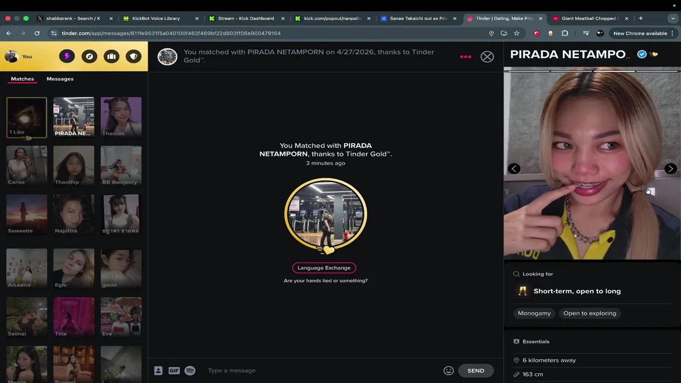
Task: Click the Open to exploring tag
Action: [589, 313]
